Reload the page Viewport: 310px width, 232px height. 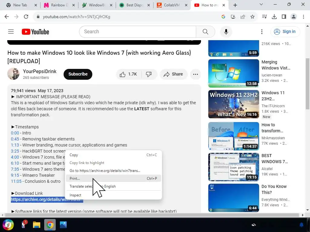(x=26, y=17)
